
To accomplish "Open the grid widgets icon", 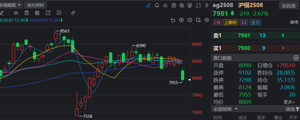I will [x=37, y=13].
